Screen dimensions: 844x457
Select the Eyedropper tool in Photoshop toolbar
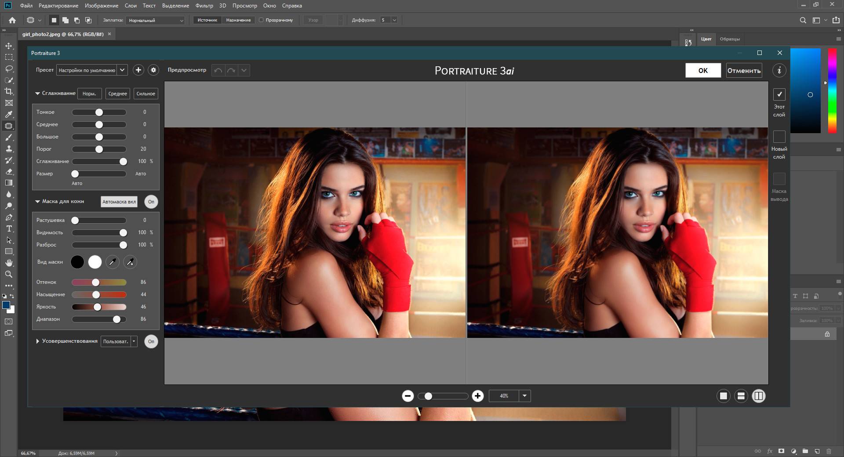tap(9, 114)
